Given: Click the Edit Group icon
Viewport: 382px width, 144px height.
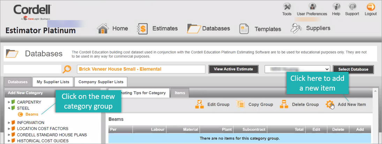Looking at the screenshot, I should tap(199, 104).
